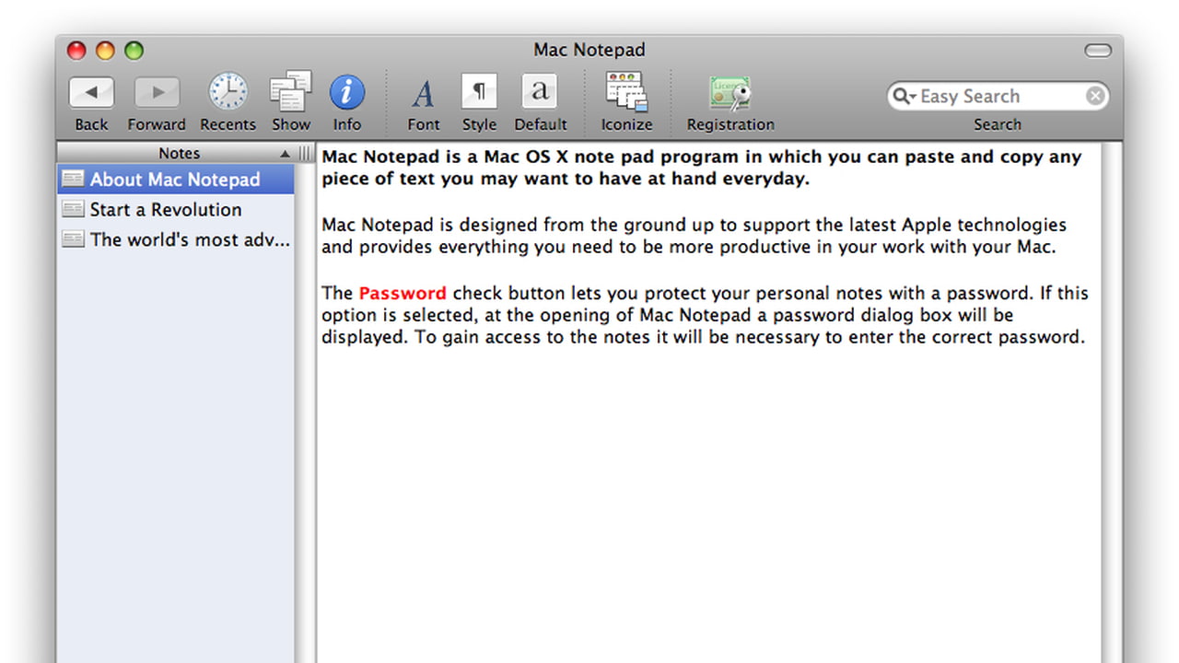Select the About Mac Notepad note

coord(175,180)
